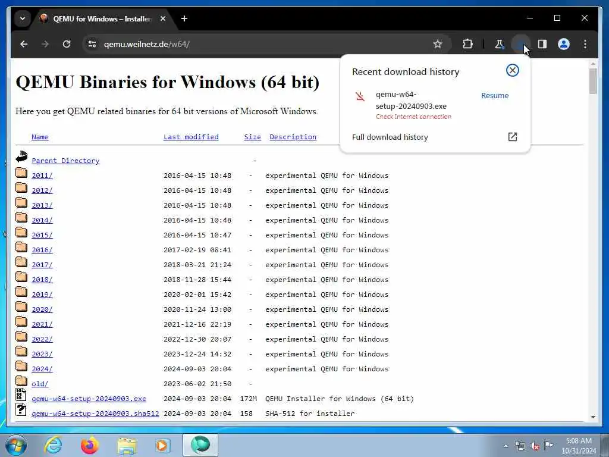Open the Windows Start button
Screen dimensions: 609x457
[x=15, y=445]
